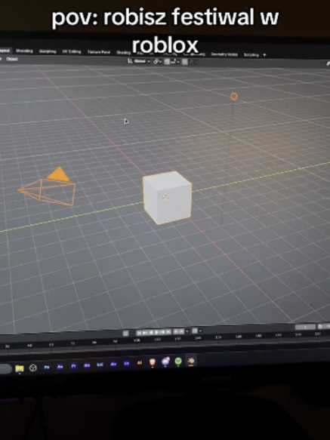This screenshot has width=330, height=440.
Task: Select the point light in the viewport
Action: point(233,97)
